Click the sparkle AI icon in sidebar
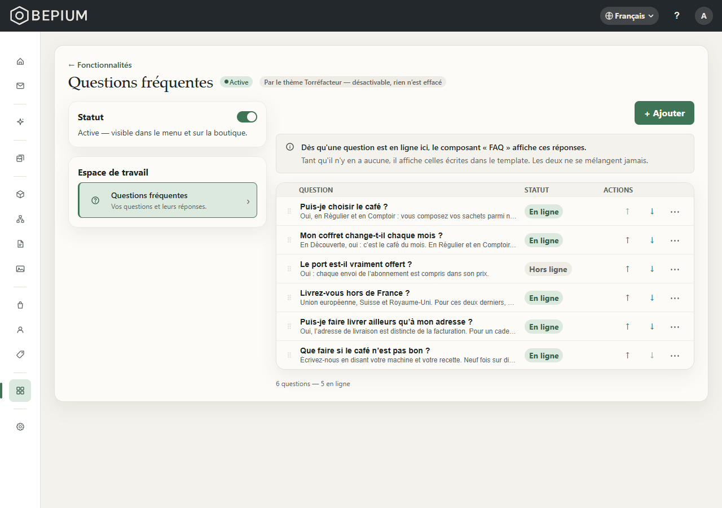The width and height of the screenshot is (722, 508). click(x=20, y=122)
